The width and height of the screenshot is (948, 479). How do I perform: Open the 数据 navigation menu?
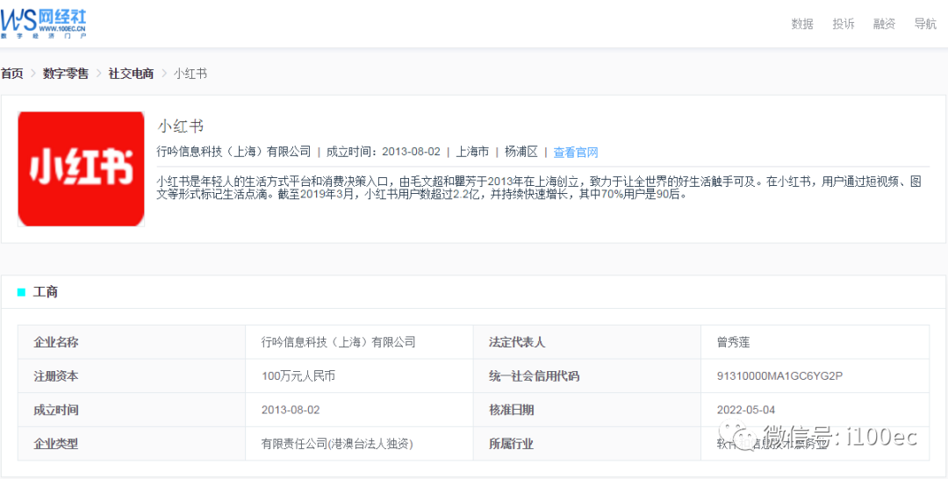pos(802,25)
